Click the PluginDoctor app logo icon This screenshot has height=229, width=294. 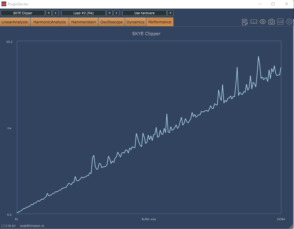4,4
